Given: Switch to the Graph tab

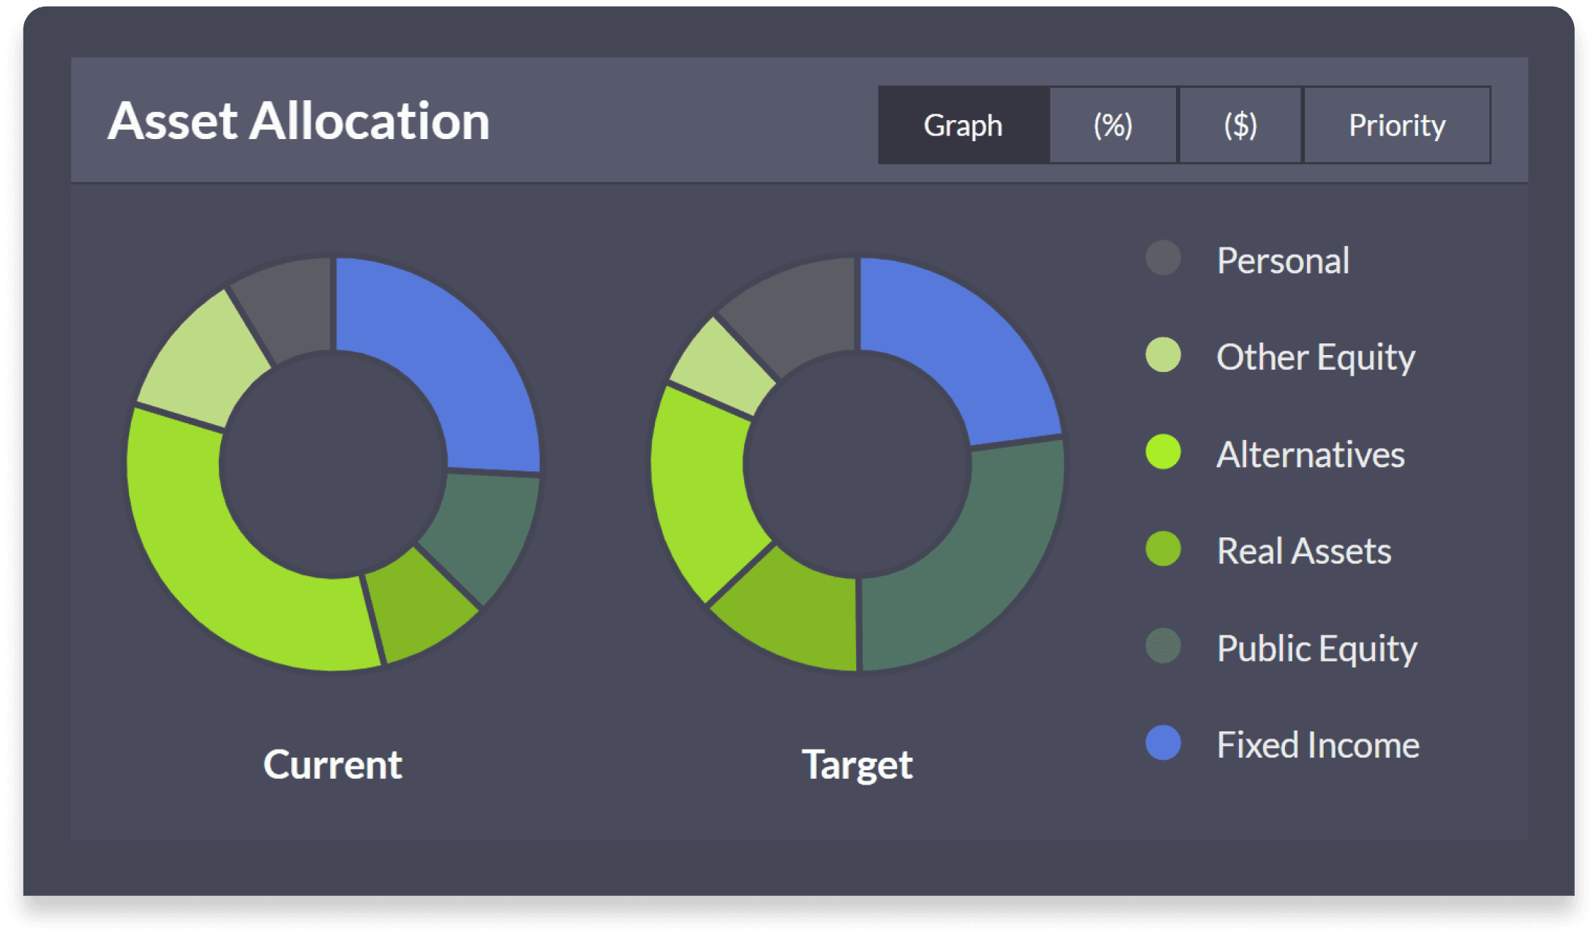Looking at the screenshot, I should [962, 125].
